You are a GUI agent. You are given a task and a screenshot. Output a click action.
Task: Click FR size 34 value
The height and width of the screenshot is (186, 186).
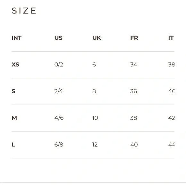click(x=134, y=65)
